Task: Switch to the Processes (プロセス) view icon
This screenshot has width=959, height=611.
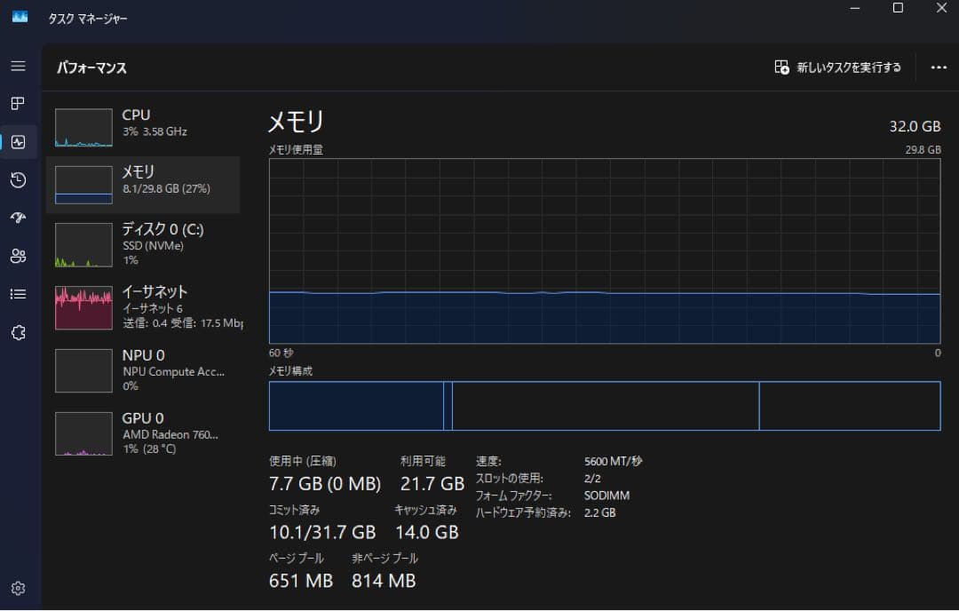Action: click(x=18, y=104)
